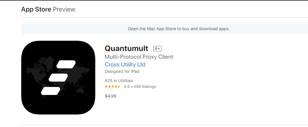
Task: Click the 590 Ratings text
Action: [x=145, y=87]
